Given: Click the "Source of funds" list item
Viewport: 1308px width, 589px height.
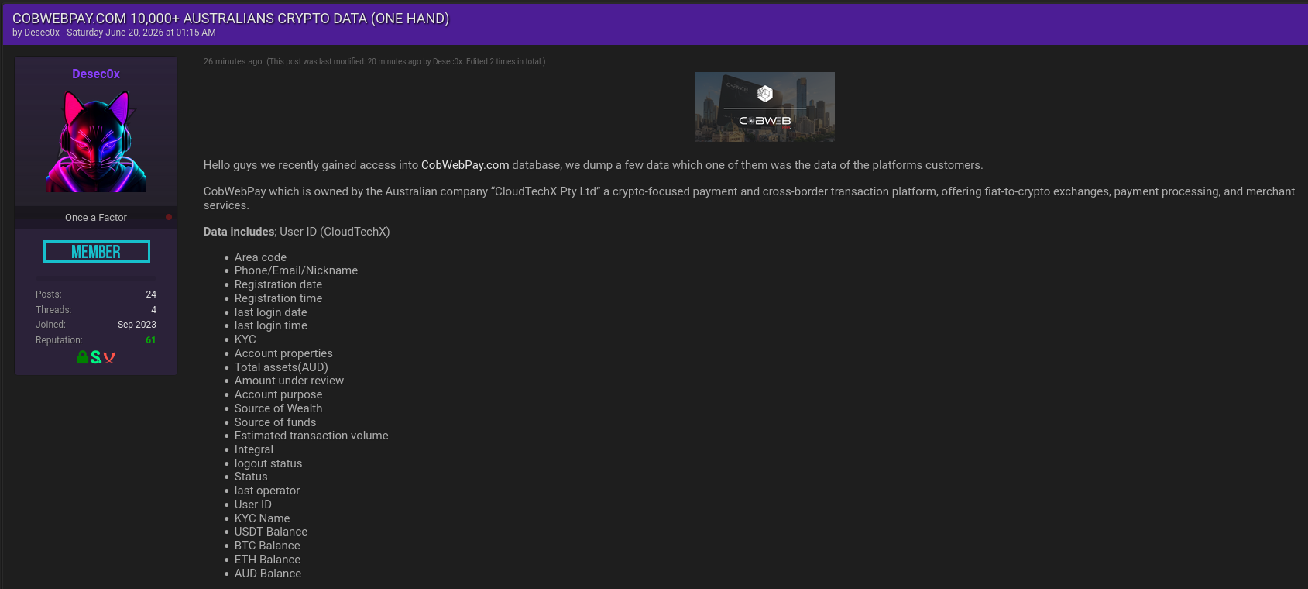Looking at the screenshot, I should click(x=275, y=422).
